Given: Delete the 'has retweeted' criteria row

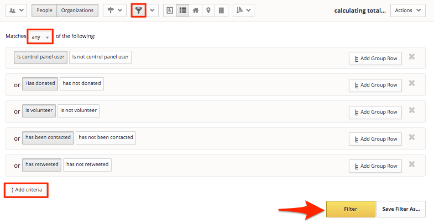Looking at the screenshot, I should click(x=411, y=165).
